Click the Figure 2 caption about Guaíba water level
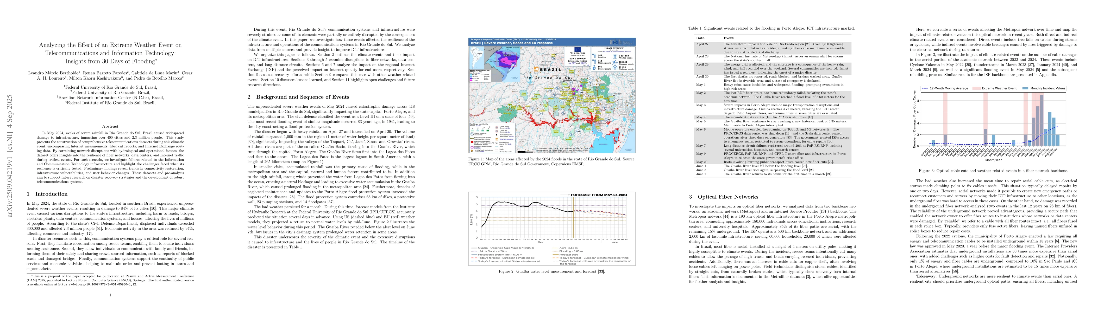The image size is (1104, 312). tap(552, 271)
